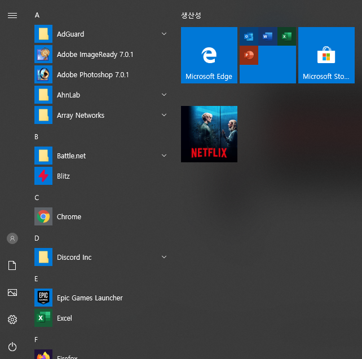Open the Blitz app icon

pos(43,176)
